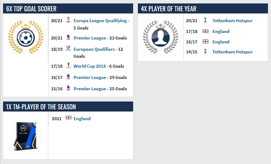
Task: Click the England flag icon for 16/17
Action: coord(205,42)
